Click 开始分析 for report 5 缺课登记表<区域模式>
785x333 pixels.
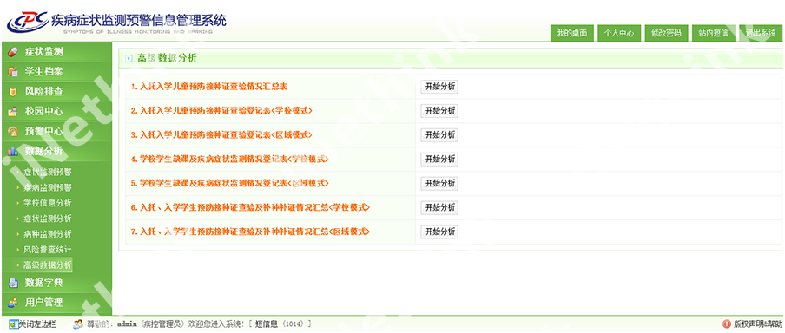tap(439, 183)
